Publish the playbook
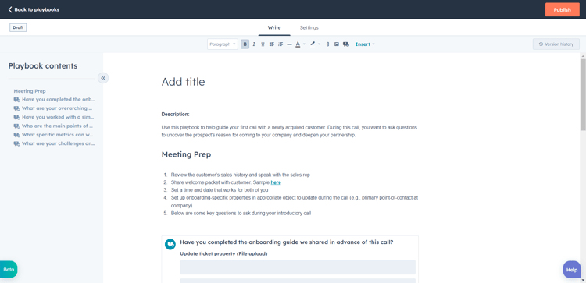This screenshot has height=283, width=586. click(562, 9)
